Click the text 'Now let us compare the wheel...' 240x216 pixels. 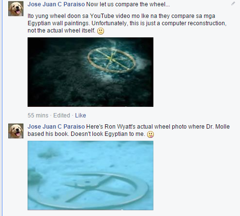click(x=128, y=4)
